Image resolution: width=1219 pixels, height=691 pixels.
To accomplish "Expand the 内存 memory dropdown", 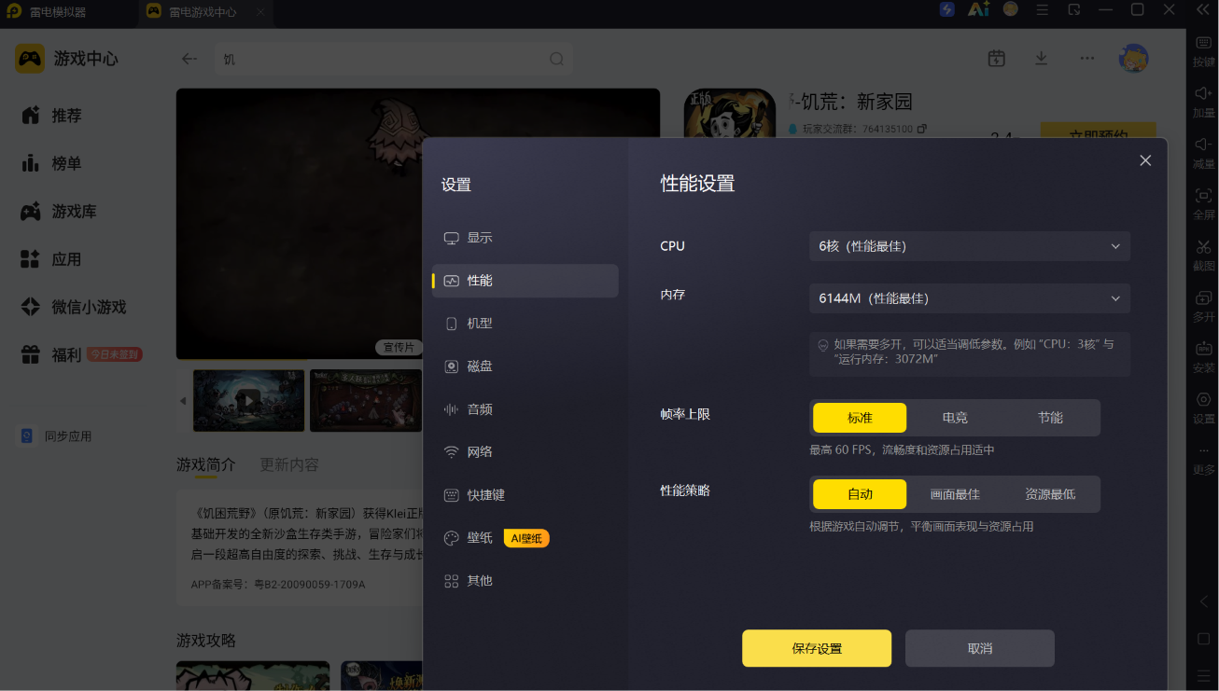I will pos(970,298).
